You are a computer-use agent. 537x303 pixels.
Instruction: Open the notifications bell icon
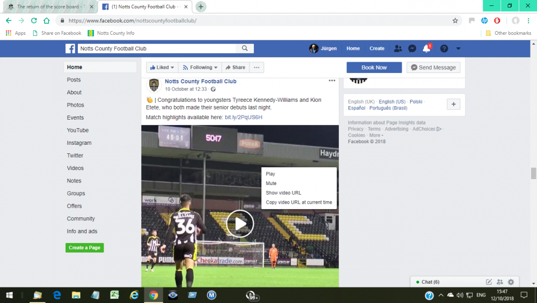point(426,48)
